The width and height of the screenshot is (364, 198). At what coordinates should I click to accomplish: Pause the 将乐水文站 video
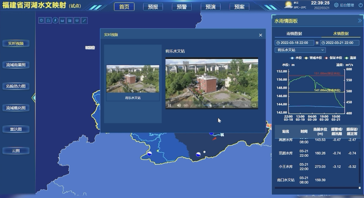[170, 105]
